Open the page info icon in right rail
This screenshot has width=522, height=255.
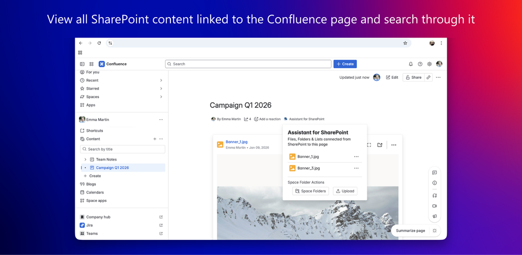(434, 183)
